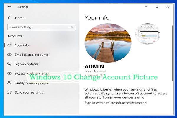Image resolution: width=177 pixels, height=118 pixels.
Task: Open the Home icon in sidebar
Action: [x=10, y=18]
